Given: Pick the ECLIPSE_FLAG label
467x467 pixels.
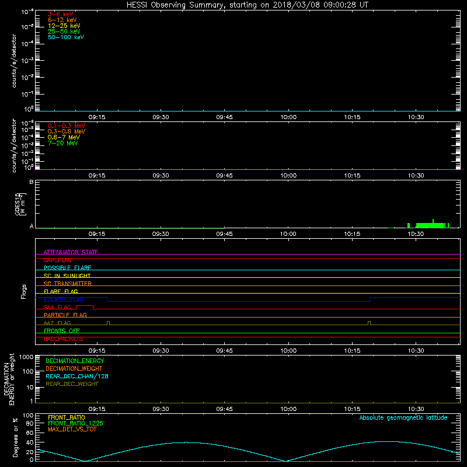Looking at the screenshot, I should click(64, 299).
